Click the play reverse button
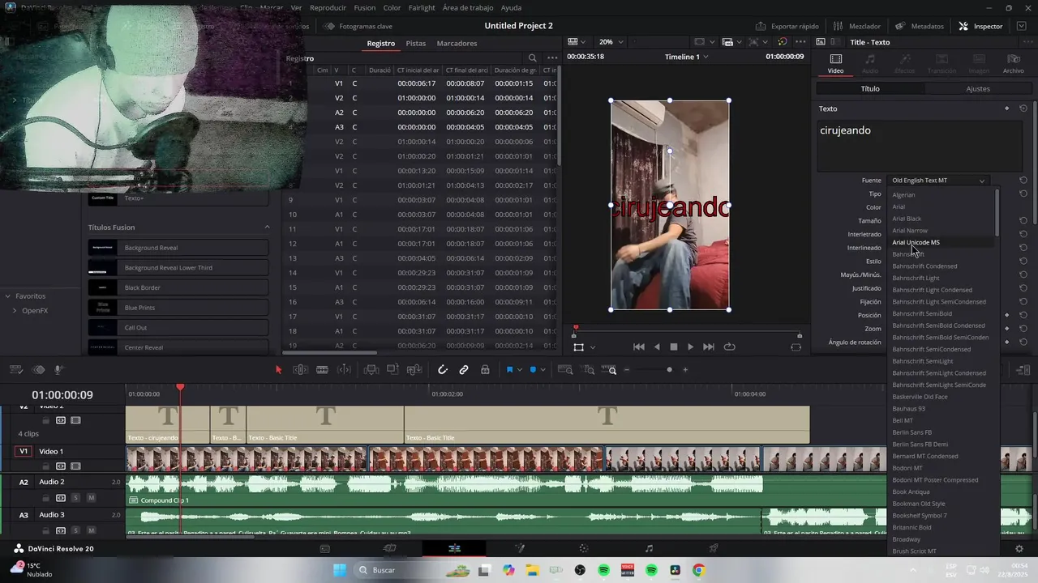The width and height of the screenshot is (1038, 583). pos(657,347)
